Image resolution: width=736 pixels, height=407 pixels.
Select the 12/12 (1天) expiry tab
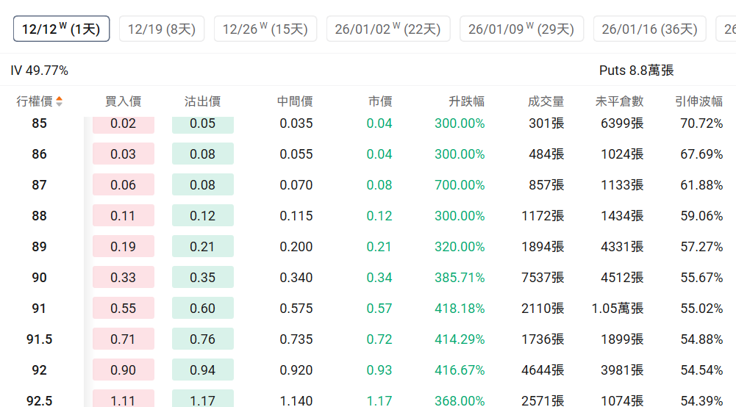click(x=62, y=29)
